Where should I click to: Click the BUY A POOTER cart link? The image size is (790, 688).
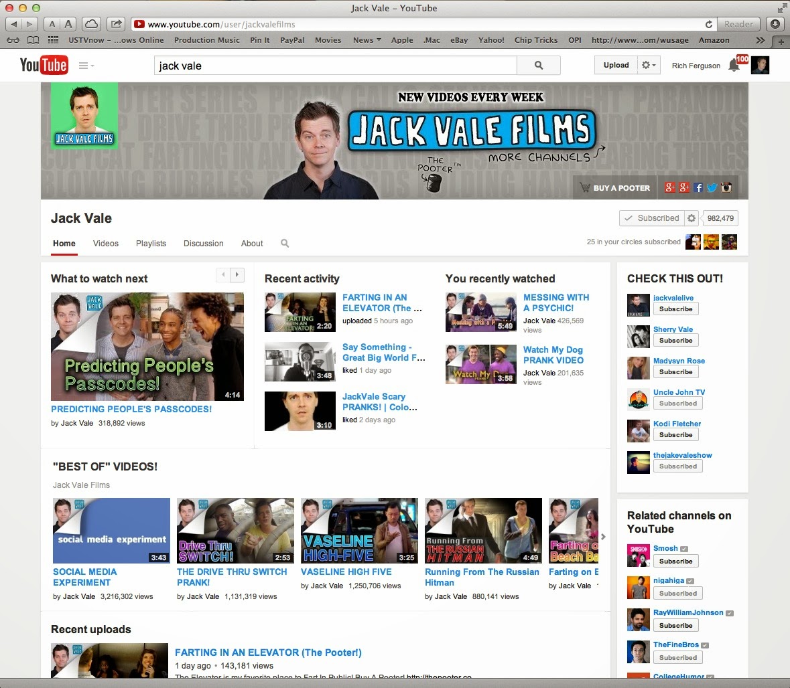coord(615,188)
